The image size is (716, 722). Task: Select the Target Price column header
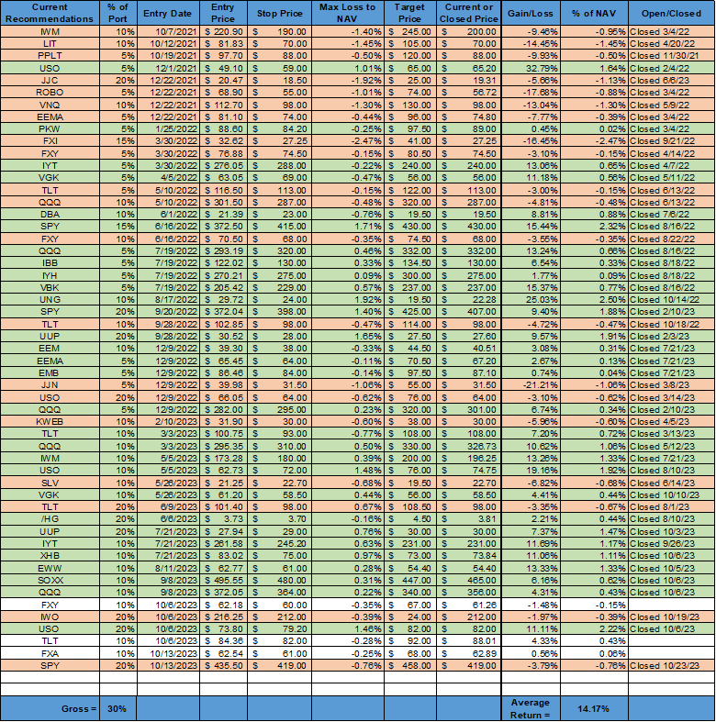tap(409, 13)
